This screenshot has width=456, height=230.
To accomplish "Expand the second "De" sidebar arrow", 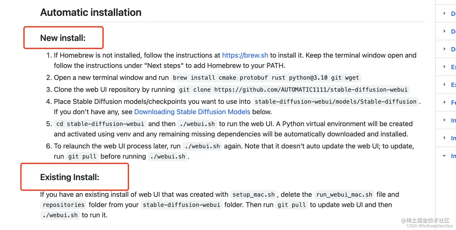I will (444, 31).
